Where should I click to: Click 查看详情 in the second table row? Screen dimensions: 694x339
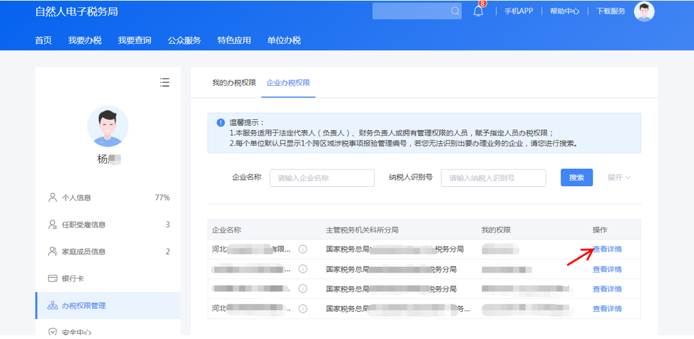(x=608, y=269)
